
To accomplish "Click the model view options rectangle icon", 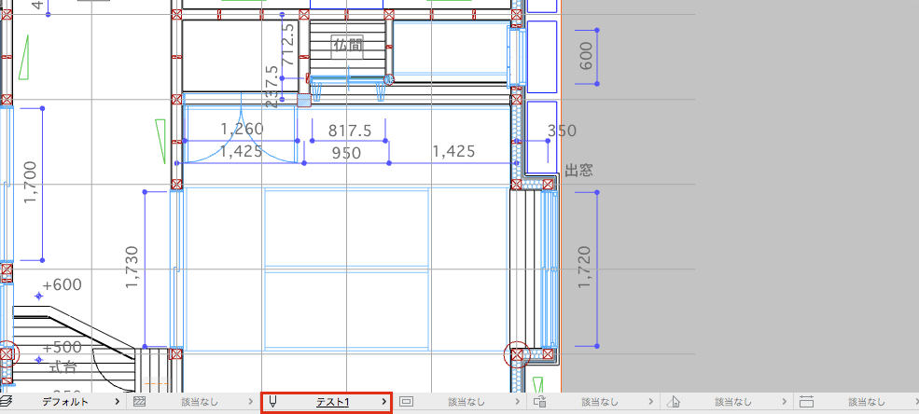I will [x=407, y=402].
